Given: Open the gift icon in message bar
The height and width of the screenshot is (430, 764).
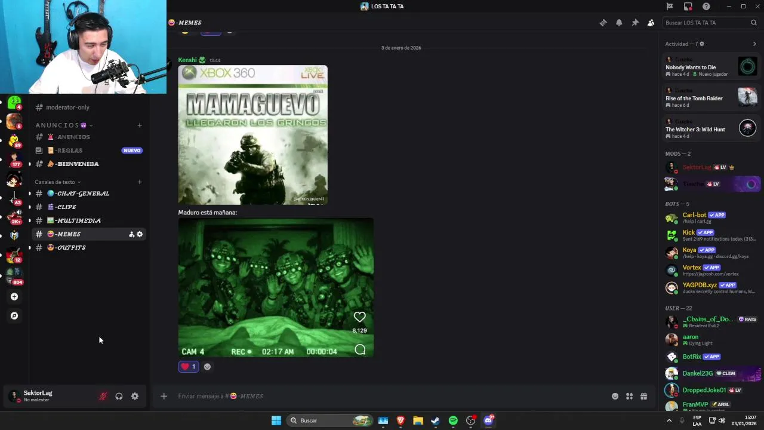Looking at the screenshot, I should (x=643, y=396).
